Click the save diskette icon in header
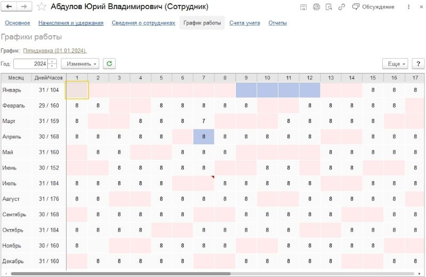The width and height of the screenshot is (426, 277). [x=304, y=7]
